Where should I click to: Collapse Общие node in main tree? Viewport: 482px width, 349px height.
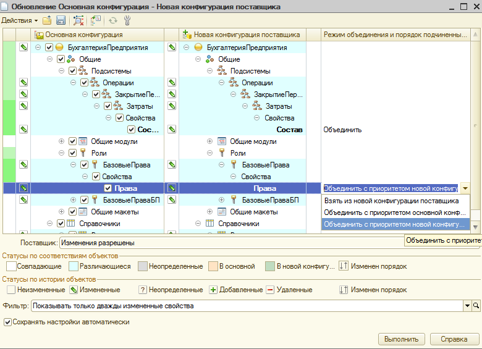[x=50, y=59]
